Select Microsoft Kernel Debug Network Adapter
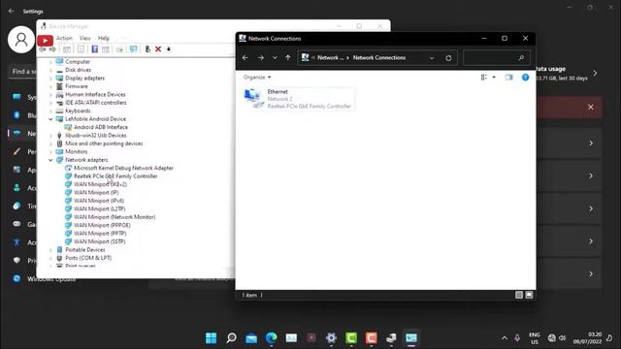 123,168
